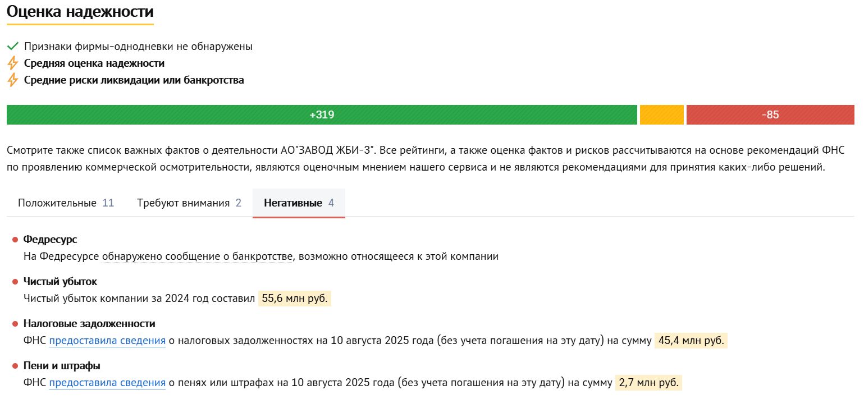Click the red -85 rating bar

[770, 115]
